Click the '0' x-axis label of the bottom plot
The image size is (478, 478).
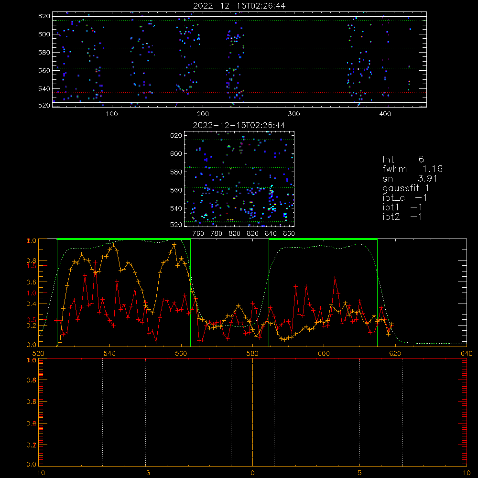[x=252, y=473]
